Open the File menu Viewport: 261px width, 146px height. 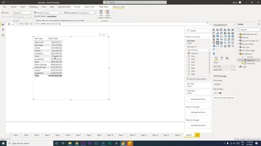(x=4, y=7)
